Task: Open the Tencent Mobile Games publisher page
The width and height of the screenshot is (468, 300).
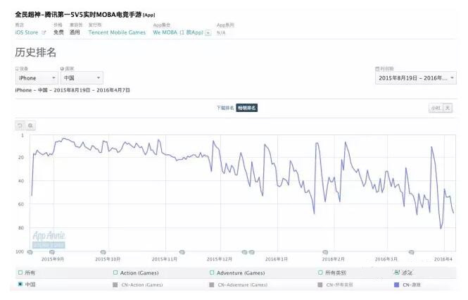Action: click(117, 32)
